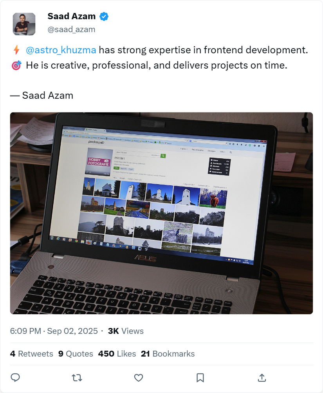
Task: Bookmark the tweet using the bookmark icon
Action: pos(200,377)
